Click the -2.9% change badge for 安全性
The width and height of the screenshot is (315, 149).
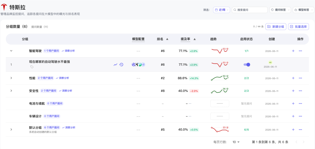click(x=194, y=91)
